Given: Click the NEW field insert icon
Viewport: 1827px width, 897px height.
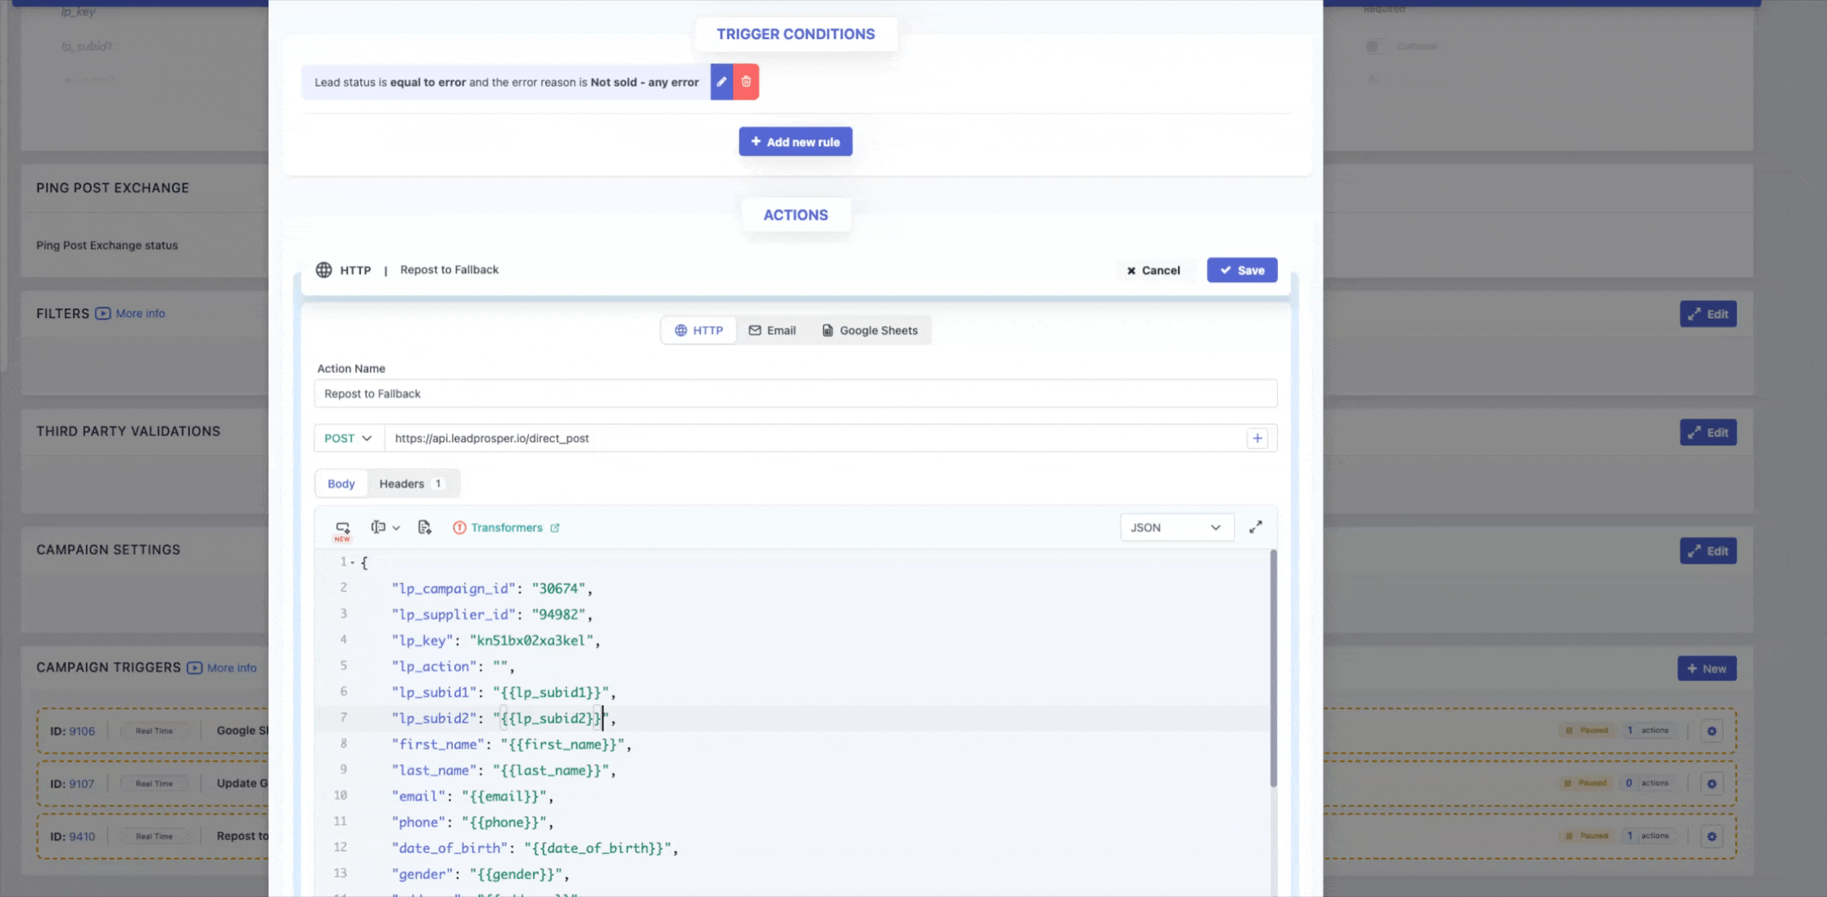Looking at the screenshot, I should coord(342,529).
